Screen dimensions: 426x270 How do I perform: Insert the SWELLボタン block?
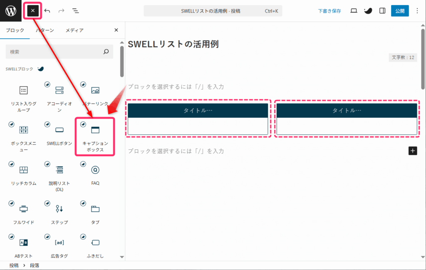[x=59, y=135]
